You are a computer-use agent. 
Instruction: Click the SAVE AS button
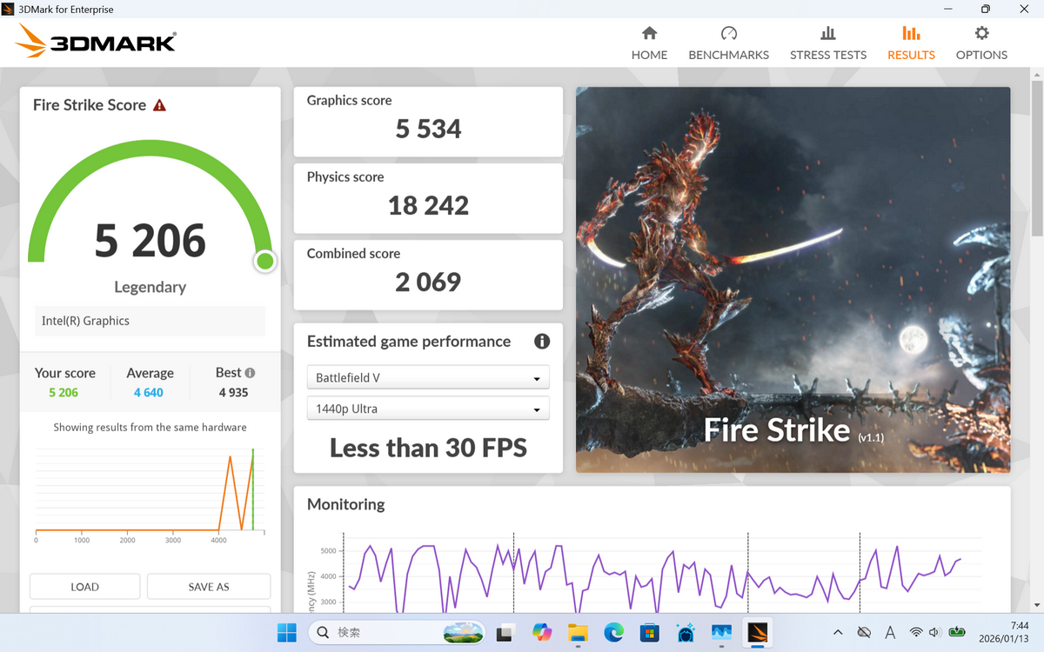[209, 587]
